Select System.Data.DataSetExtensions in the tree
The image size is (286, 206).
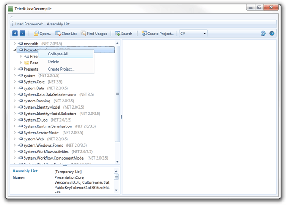point(50,95)
